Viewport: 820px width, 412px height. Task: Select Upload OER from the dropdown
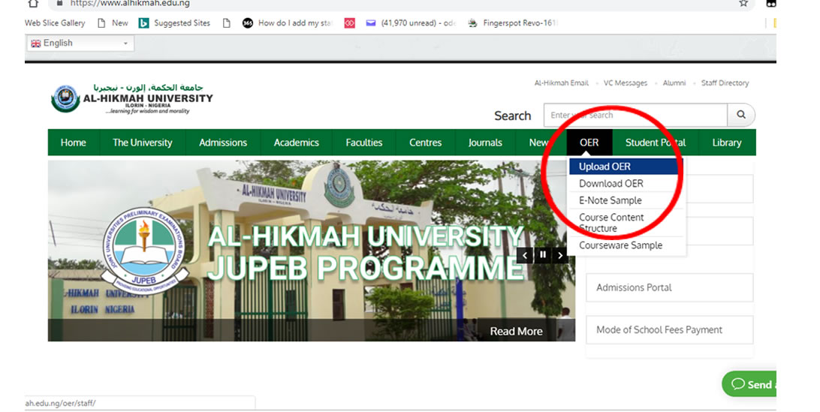tap(627, 167)
